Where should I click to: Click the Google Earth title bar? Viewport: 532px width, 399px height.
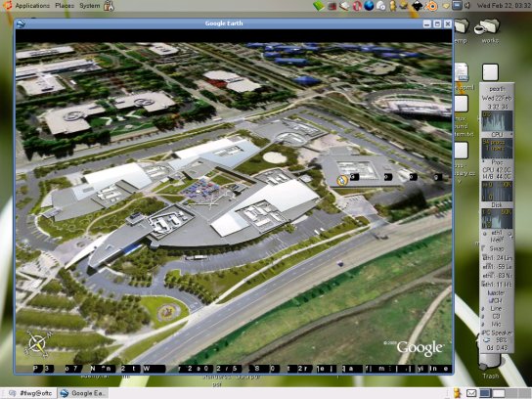224,23
